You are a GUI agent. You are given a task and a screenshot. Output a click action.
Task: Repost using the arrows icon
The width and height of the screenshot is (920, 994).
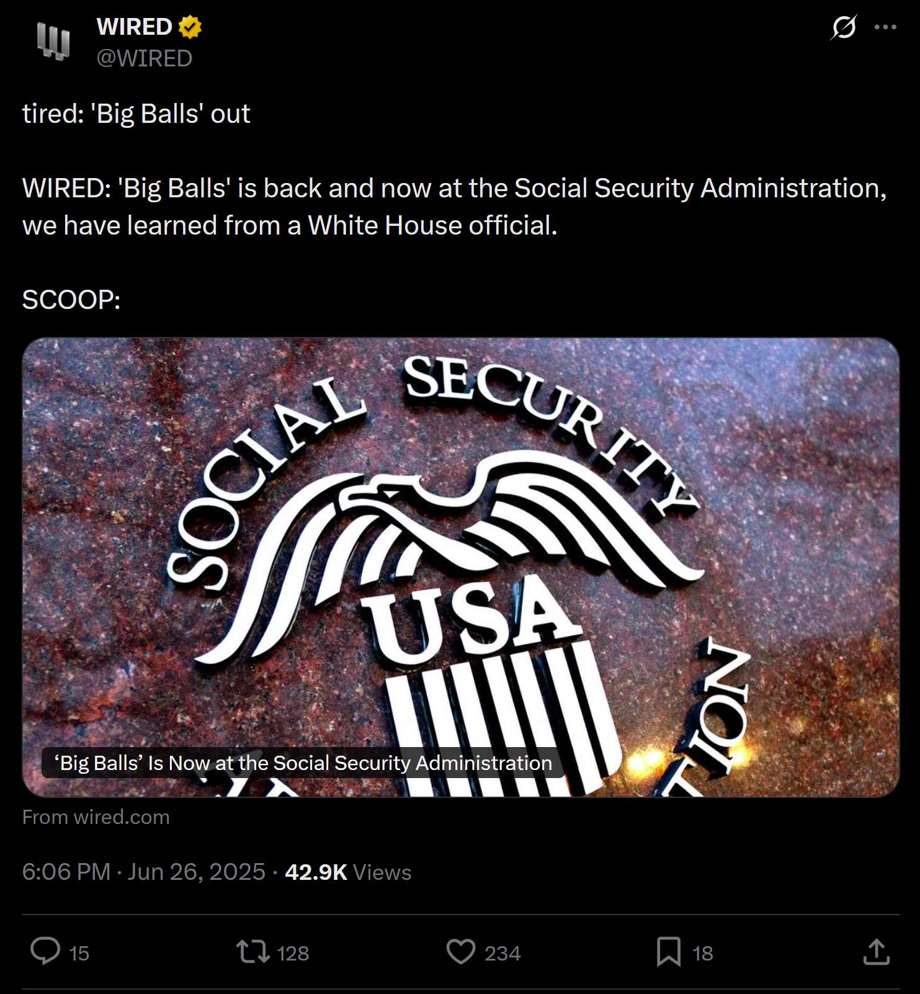pyautogui.click(x=252, y=951)
